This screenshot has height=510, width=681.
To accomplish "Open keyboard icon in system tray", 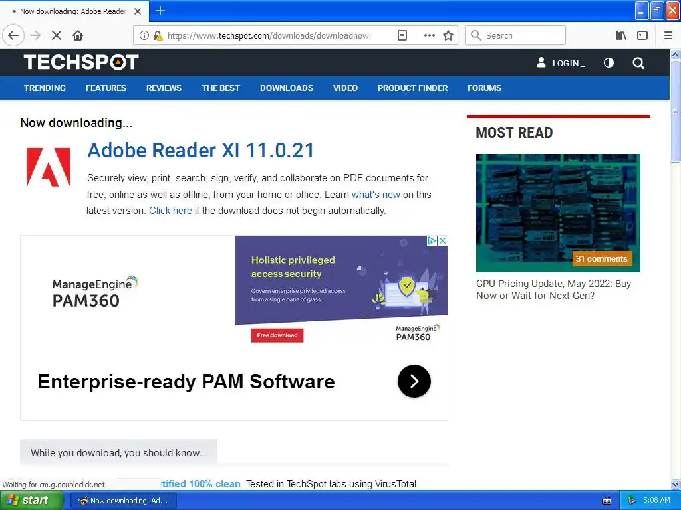I will 607,501.
